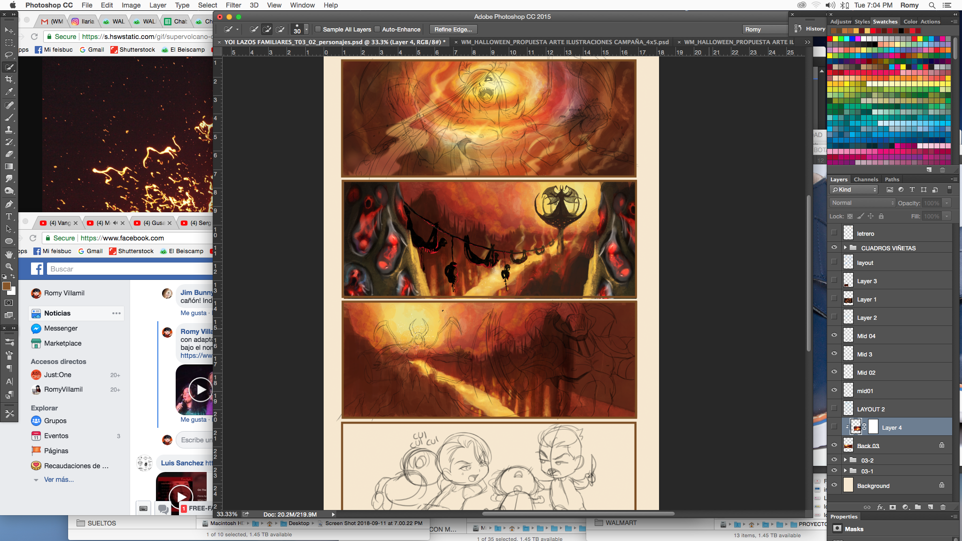962x541 pixels.
Task: Switch to the Paths tab
Action: (892, 179)
